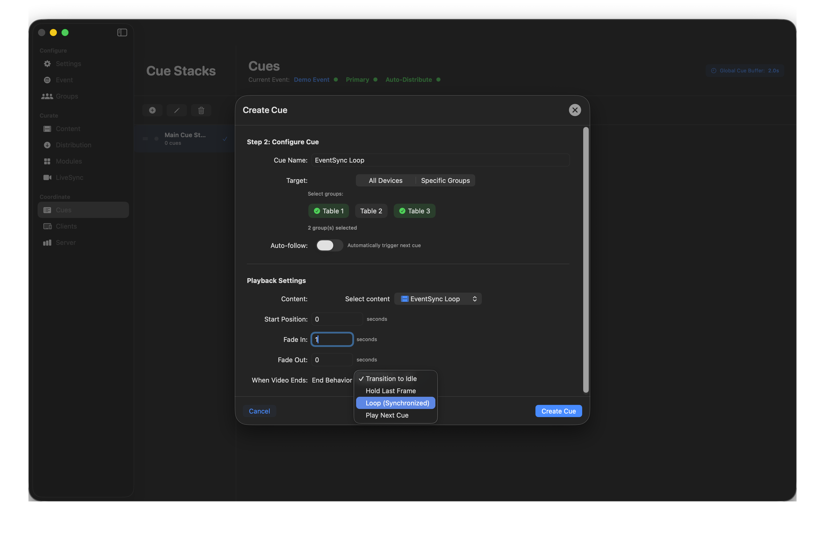Choose Hold Last Frame option
The height and width of the screenshot is (539, 825).
pyautogui.click(x=395, y=391)
